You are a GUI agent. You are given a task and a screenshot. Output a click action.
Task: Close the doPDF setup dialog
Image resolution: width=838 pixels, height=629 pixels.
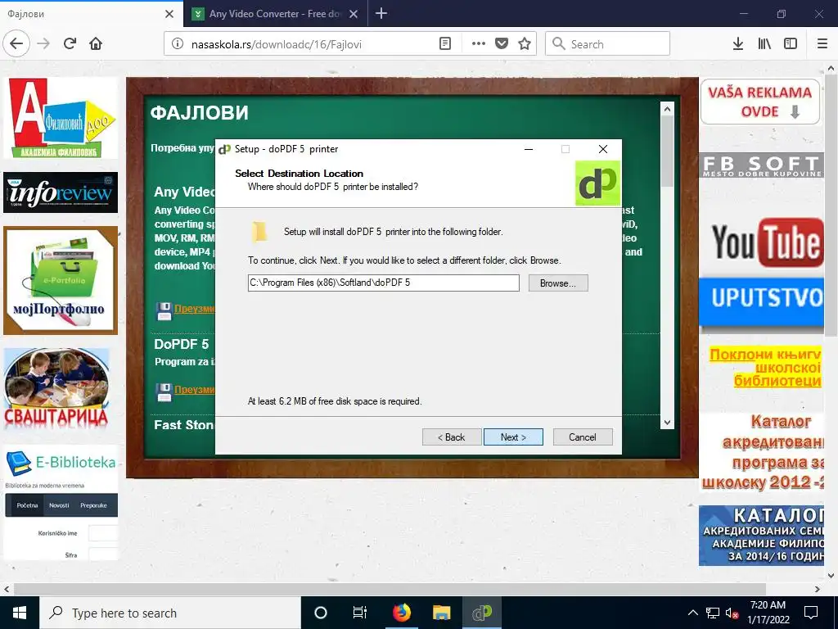(x=603, y=149)
